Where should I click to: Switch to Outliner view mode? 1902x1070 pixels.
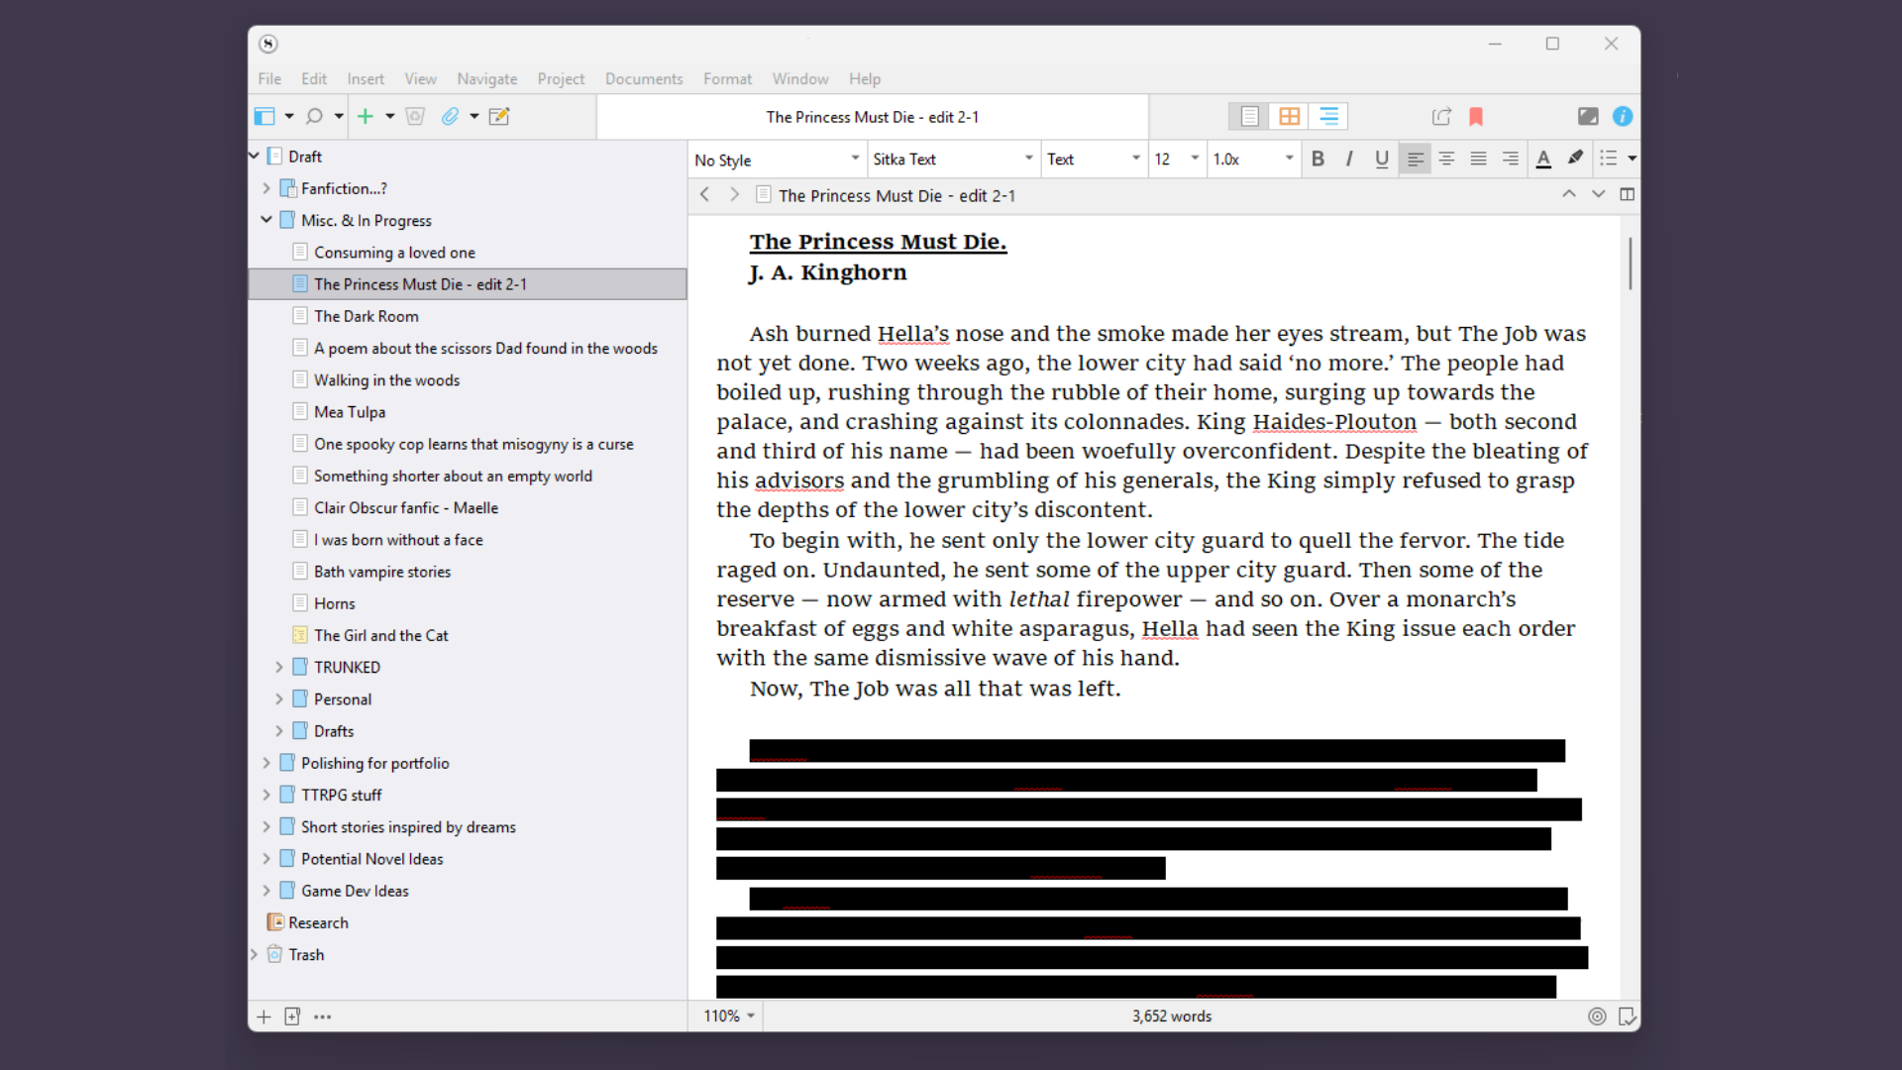[1328, 116]
